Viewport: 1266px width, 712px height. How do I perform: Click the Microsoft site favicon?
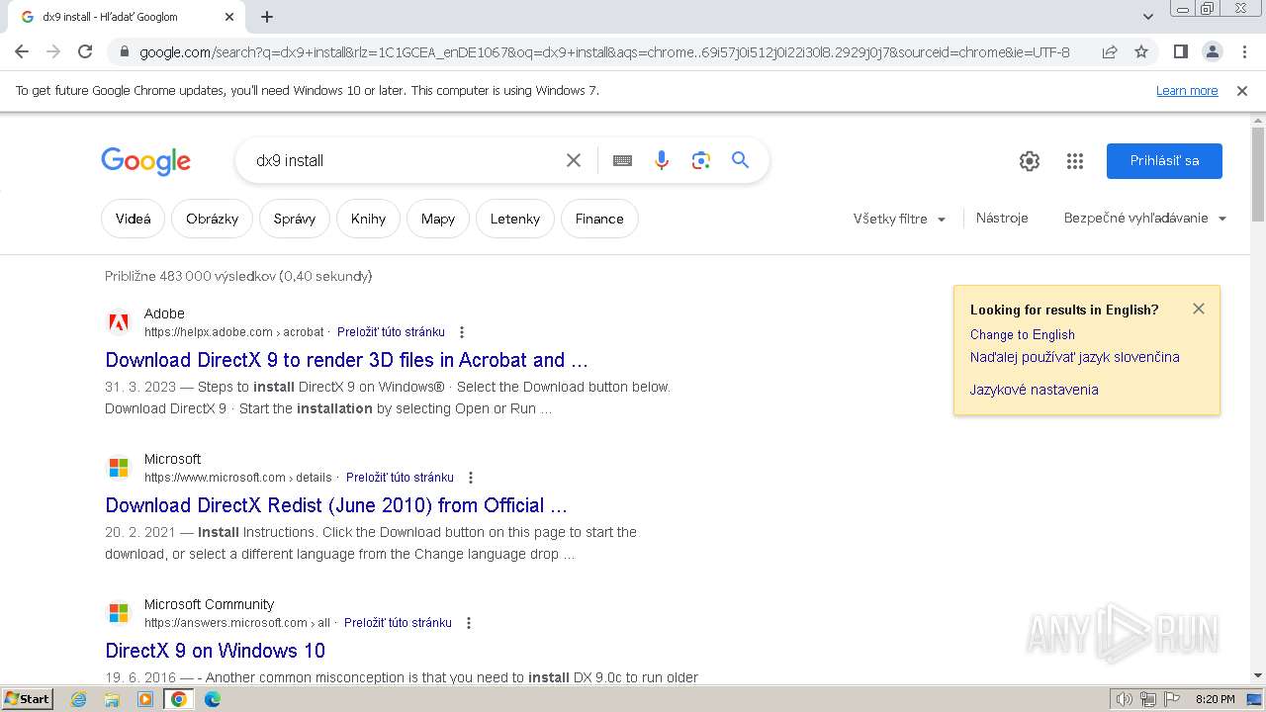pyautogui.click(x=119, y=468)
